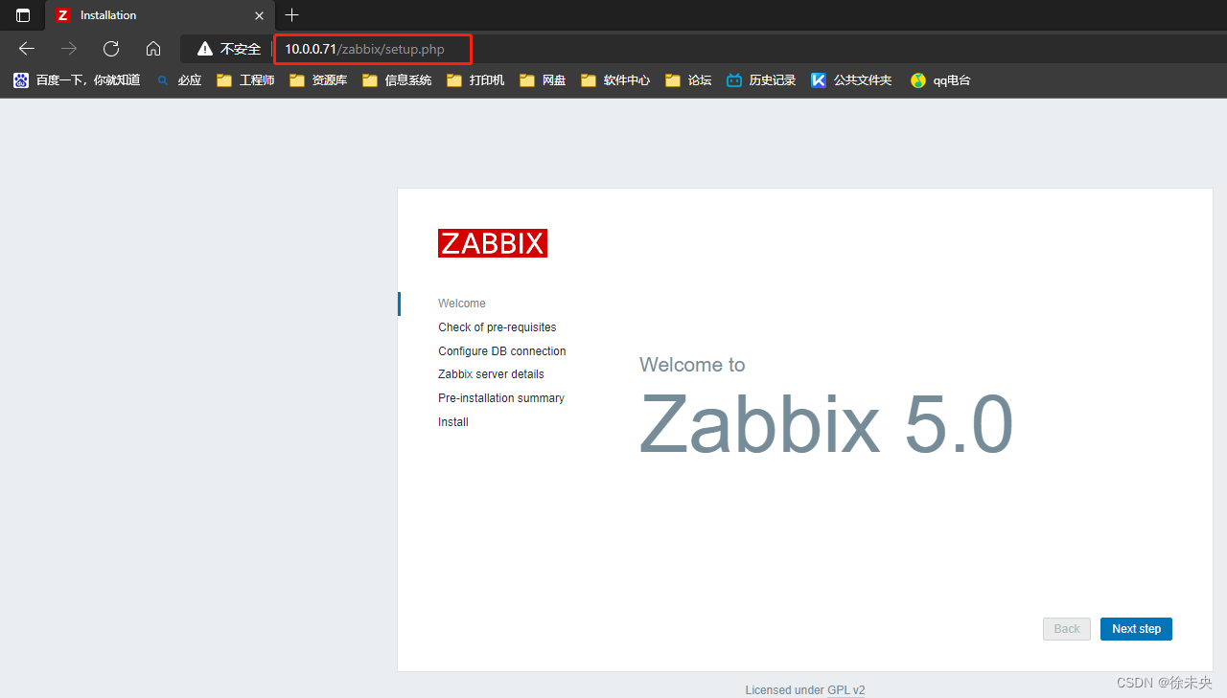Open the GPL v2 license link
The image size is (1227, 698).
click(x=846, y=689)
